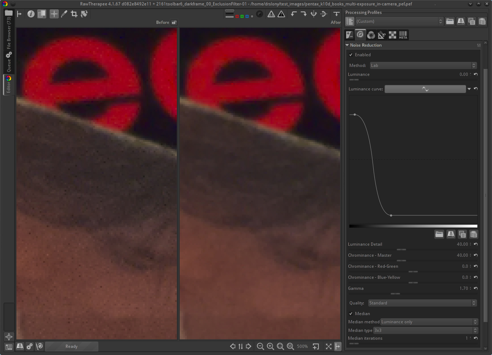The height and width of the screenshot is (355, 492).
Task: Load a processing profile from file
Action: click(x=450, y=21)
